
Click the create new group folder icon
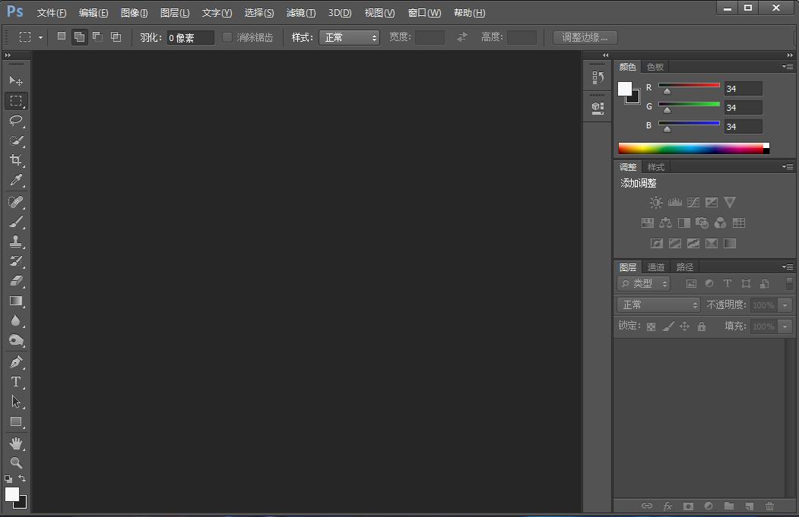coord(729,506)
